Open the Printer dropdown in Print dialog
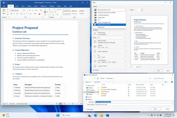 tap(109, 10)
